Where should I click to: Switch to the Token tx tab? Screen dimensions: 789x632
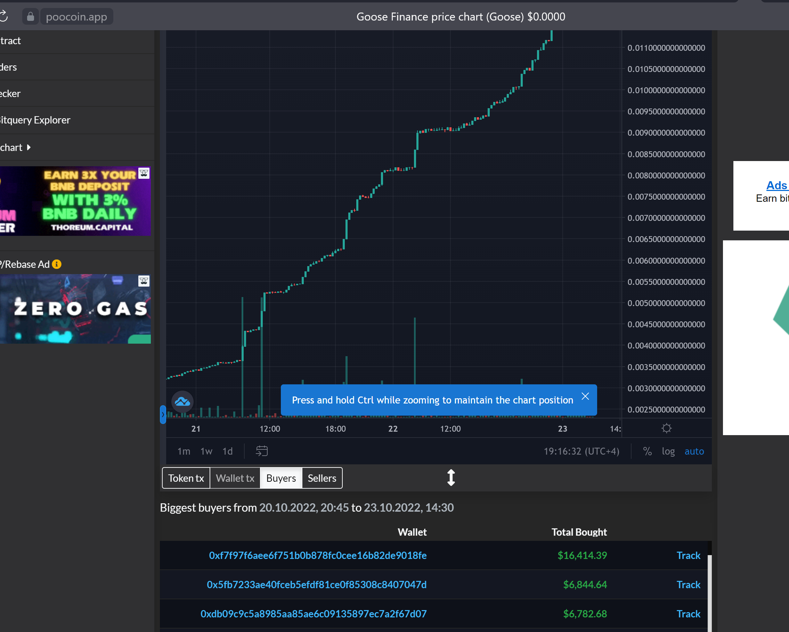coord(186,478)
